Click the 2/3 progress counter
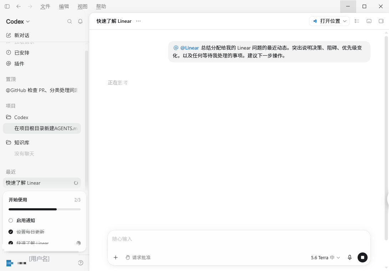This screenshot has width=389, height=271. click(77, 200)
